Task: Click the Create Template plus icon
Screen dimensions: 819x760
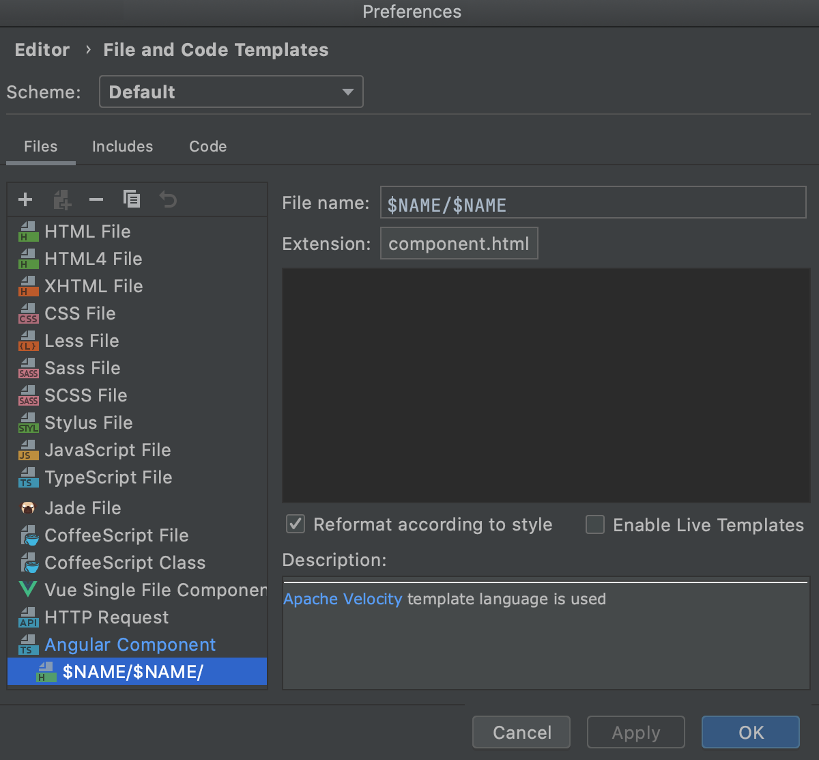Action: tap(25, 199)
